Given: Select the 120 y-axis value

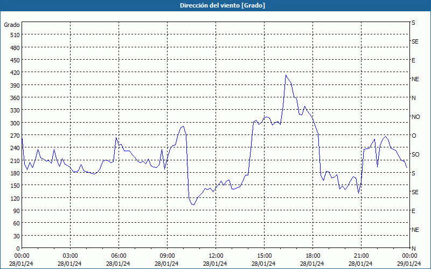Looking at the screenshot, I should pyautogui.click(x=16, y=198).
